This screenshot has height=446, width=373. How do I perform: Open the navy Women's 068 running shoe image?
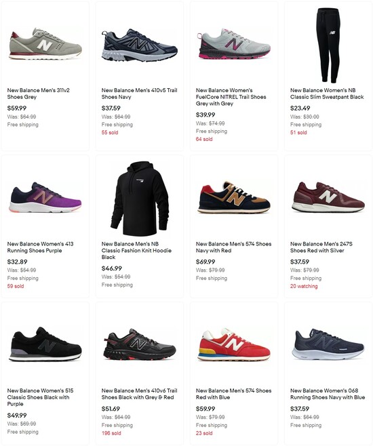pos(328,344)
